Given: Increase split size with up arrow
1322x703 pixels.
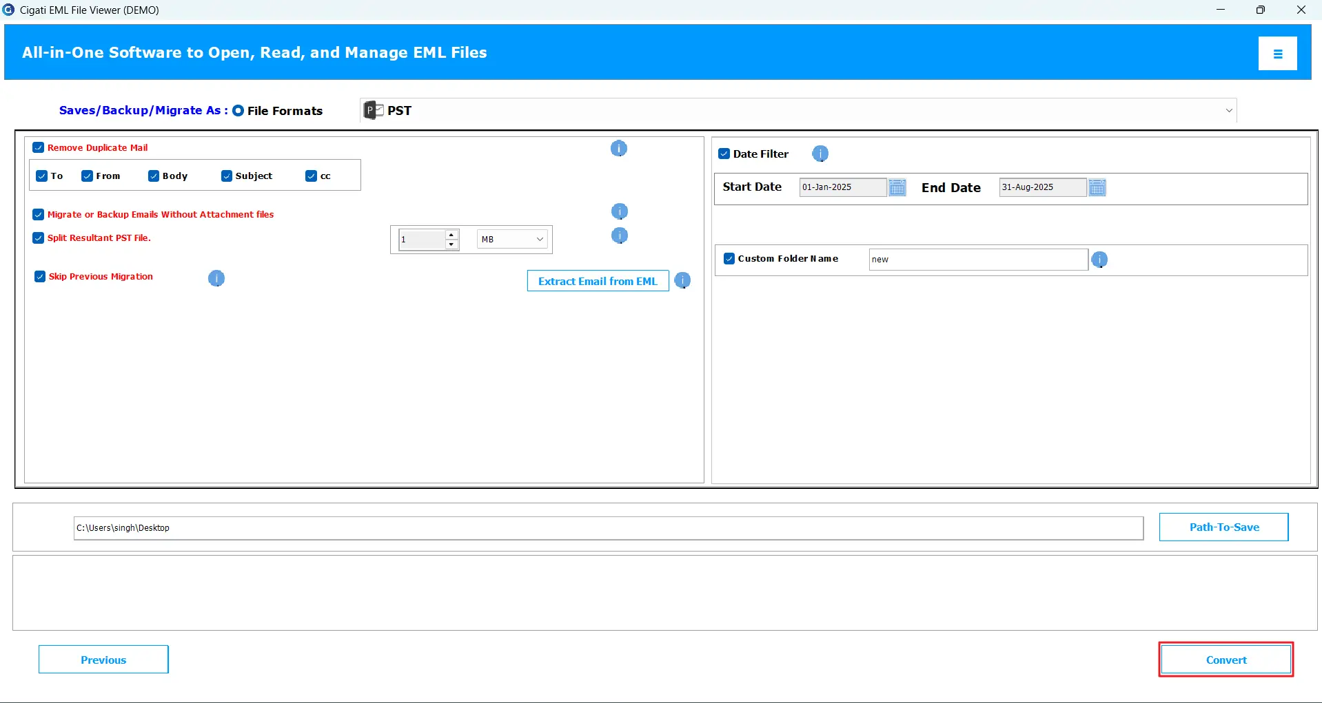Looking at the screenshot, I should click(451, 234).
